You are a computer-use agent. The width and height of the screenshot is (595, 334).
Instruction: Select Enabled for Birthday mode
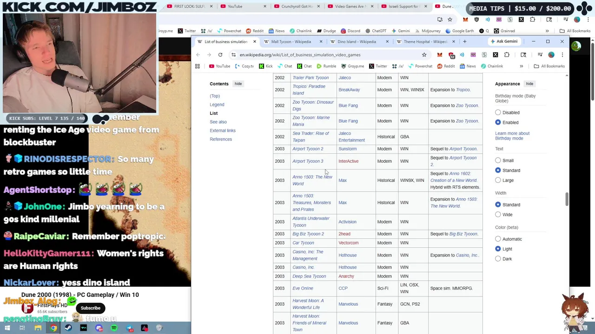pos(498,122)
